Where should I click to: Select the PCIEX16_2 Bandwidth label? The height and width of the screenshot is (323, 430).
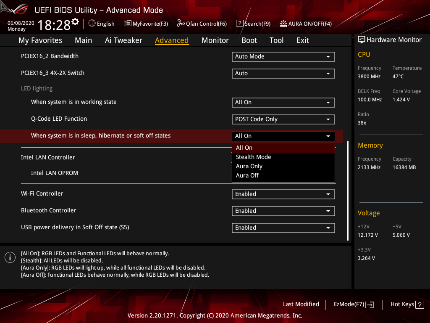point(50,56)
